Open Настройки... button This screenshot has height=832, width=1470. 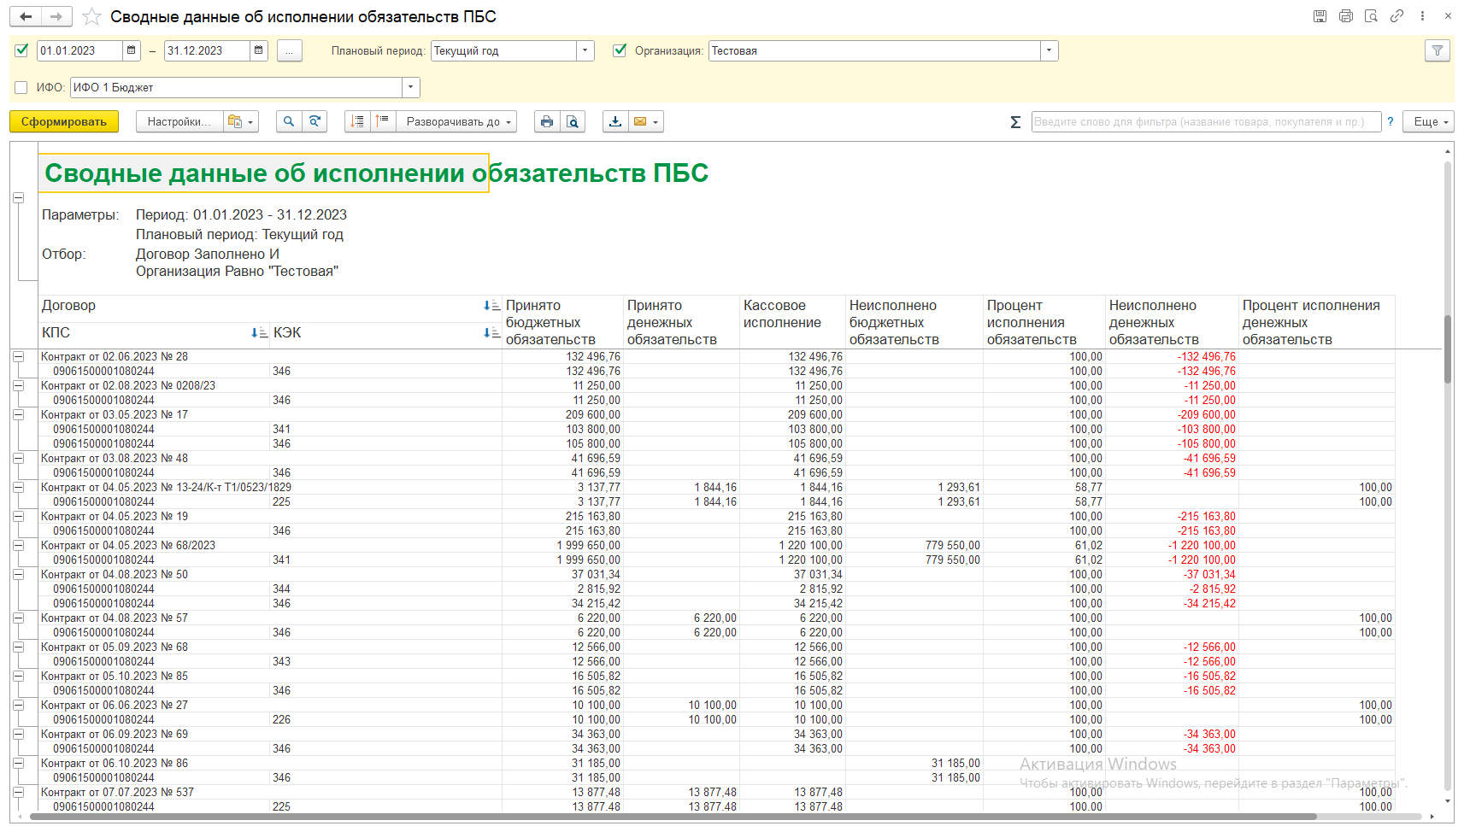pos(179,122)
